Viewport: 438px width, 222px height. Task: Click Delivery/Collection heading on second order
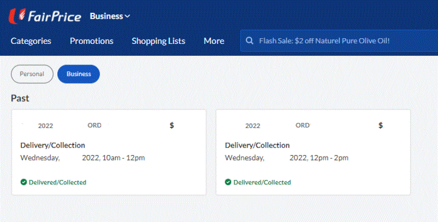tap(257, 145)
